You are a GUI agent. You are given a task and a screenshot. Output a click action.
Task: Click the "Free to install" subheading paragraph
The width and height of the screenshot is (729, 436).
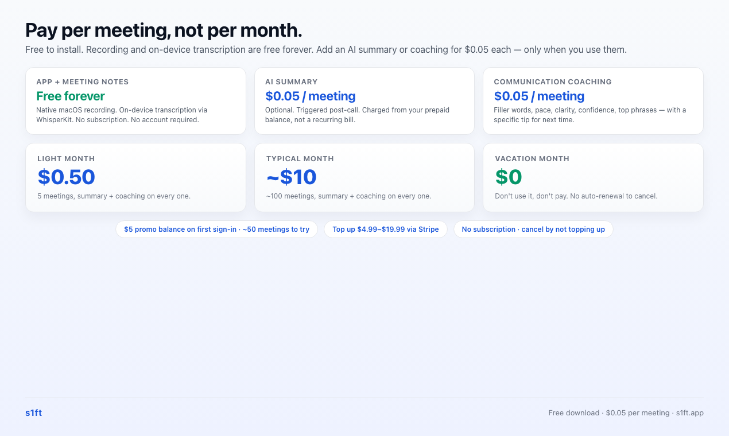pos(325,50)
